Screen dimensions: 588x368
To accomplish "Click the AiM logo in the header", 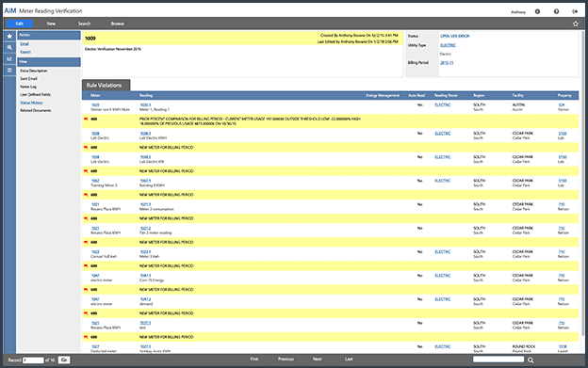I will coord(10,10).
